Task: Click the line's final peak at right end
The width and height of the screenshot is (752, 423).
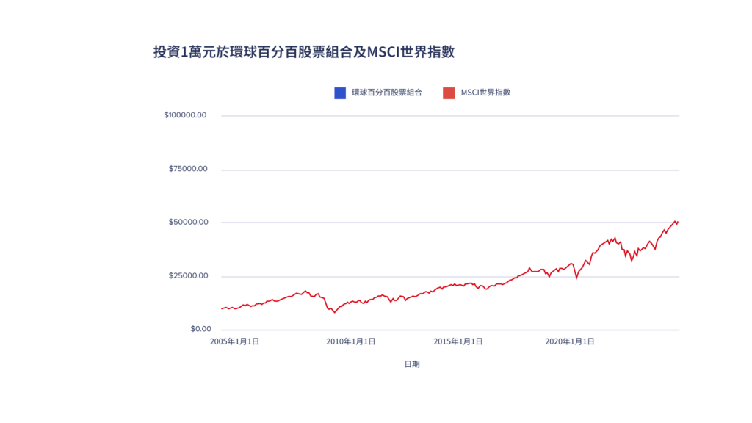Action: [675, 220]
